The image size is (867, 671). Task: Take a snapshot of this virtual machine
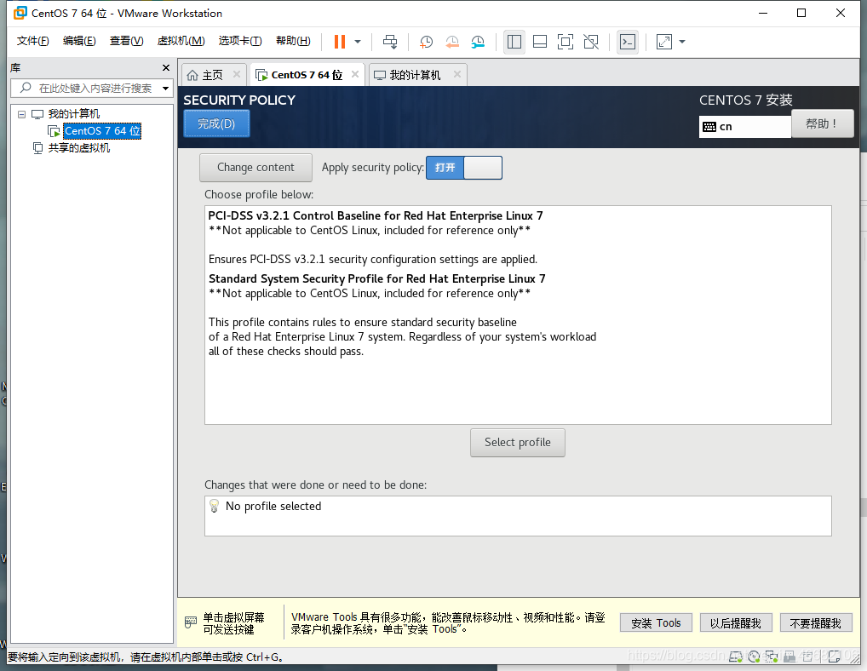(x=426, y=42)
